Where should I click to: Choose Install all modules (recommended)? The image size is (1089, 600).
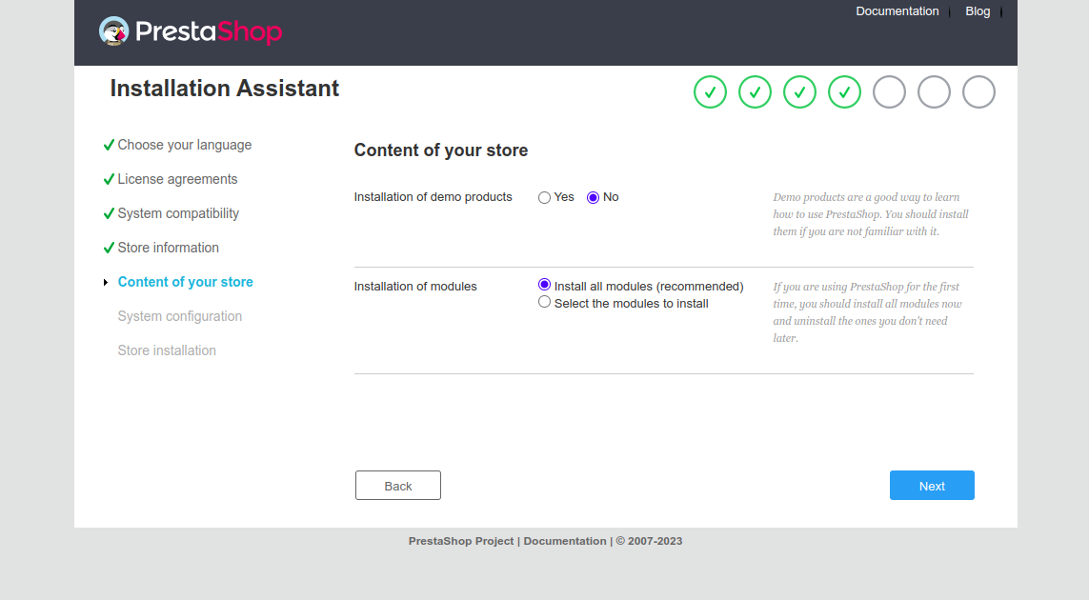pos(545,285)
